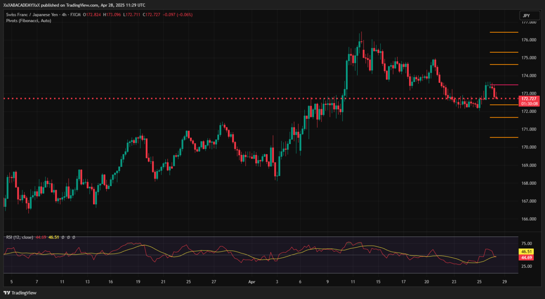Viewport: 545px width, 299px height.
Task: Select the Pivots (Fibonacci, Auto) indicator label
Action: (28, 21)
